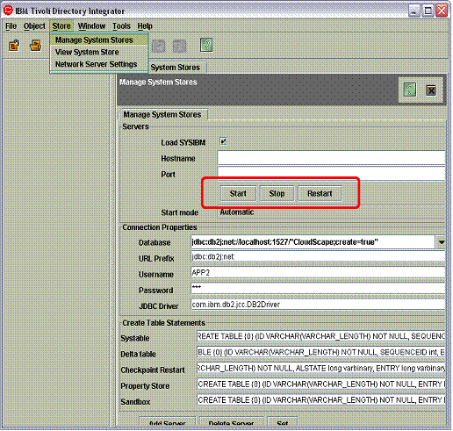The width and height of the screenshot is (453, 431).
Task: Click the Port input field
Action: click(x=331, y=174)
